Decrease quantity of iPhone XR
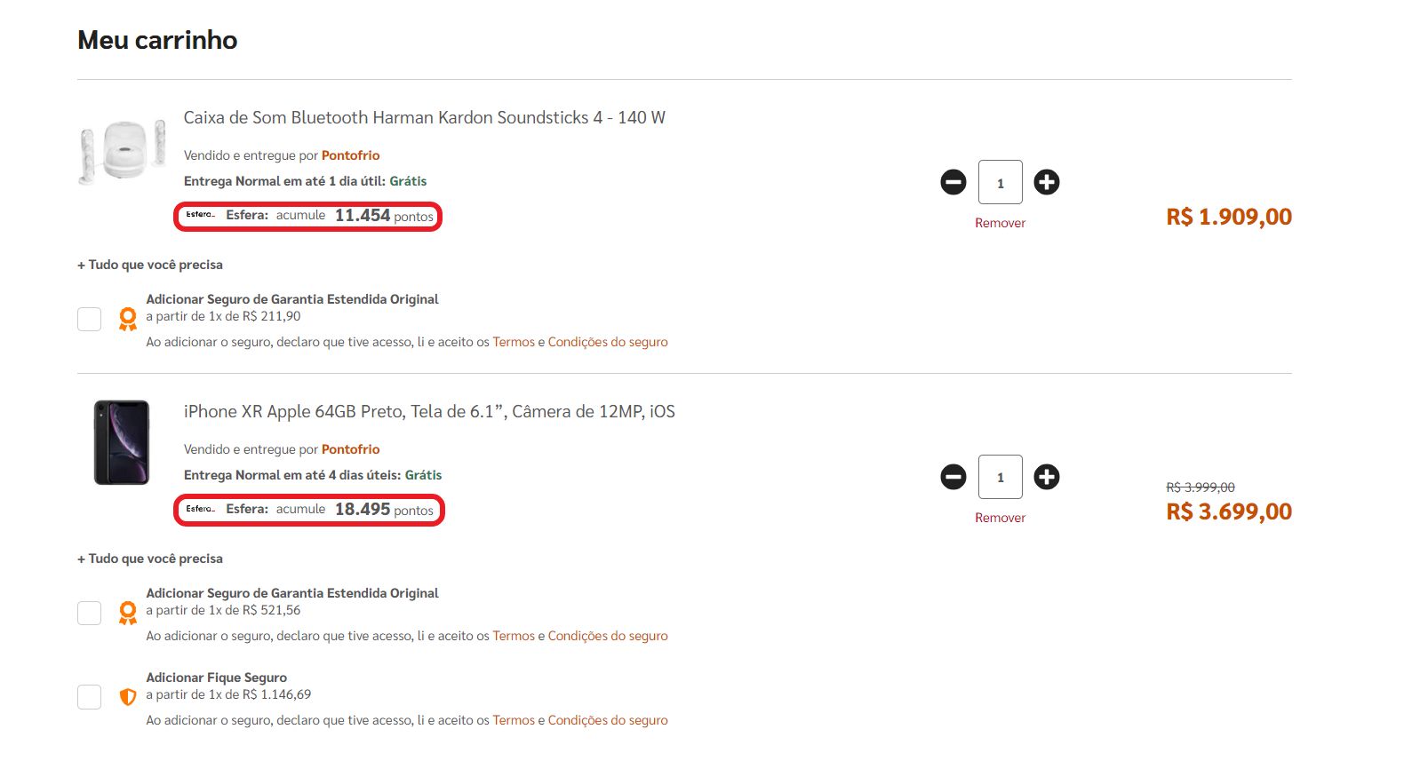Image resolution: width=1420 pixels, height=761 pixels. tap(953, 477)
